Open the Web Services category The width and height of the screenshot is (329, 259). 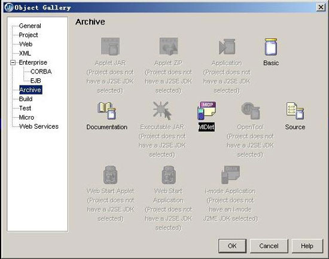tap(39, 127)
